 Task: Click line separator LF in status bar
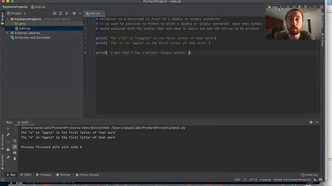[x=244, y=180]
